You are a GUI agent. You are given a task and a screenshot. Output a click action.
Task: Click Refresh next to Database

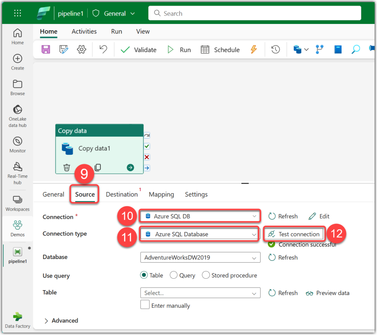pyautogui.click(x=283, y=257)
